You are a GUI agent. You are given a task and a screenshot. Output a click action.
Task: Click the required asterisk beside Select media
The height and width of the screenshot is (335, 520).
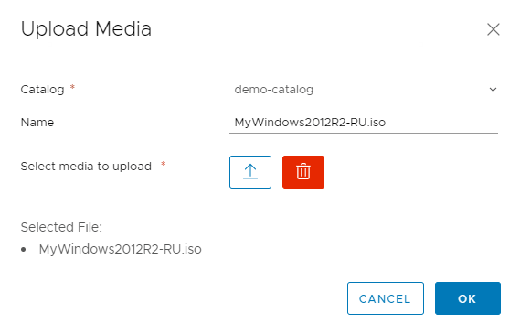[x=164, y=164]
